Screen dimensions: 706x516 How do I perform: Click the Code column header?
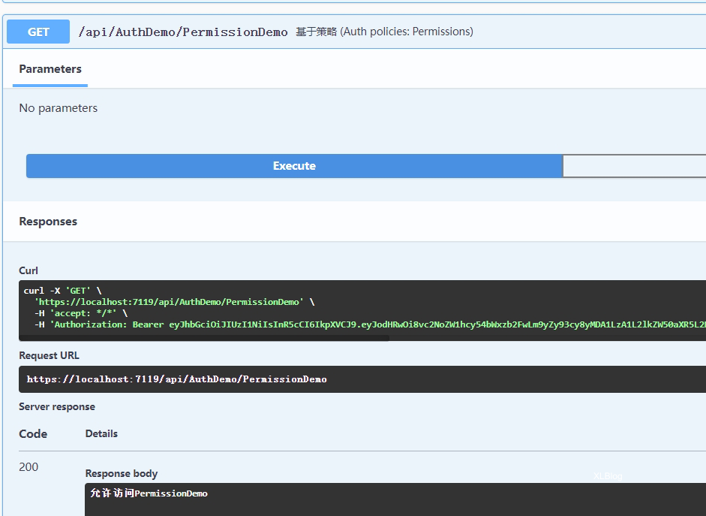click(x=33, y=434)
